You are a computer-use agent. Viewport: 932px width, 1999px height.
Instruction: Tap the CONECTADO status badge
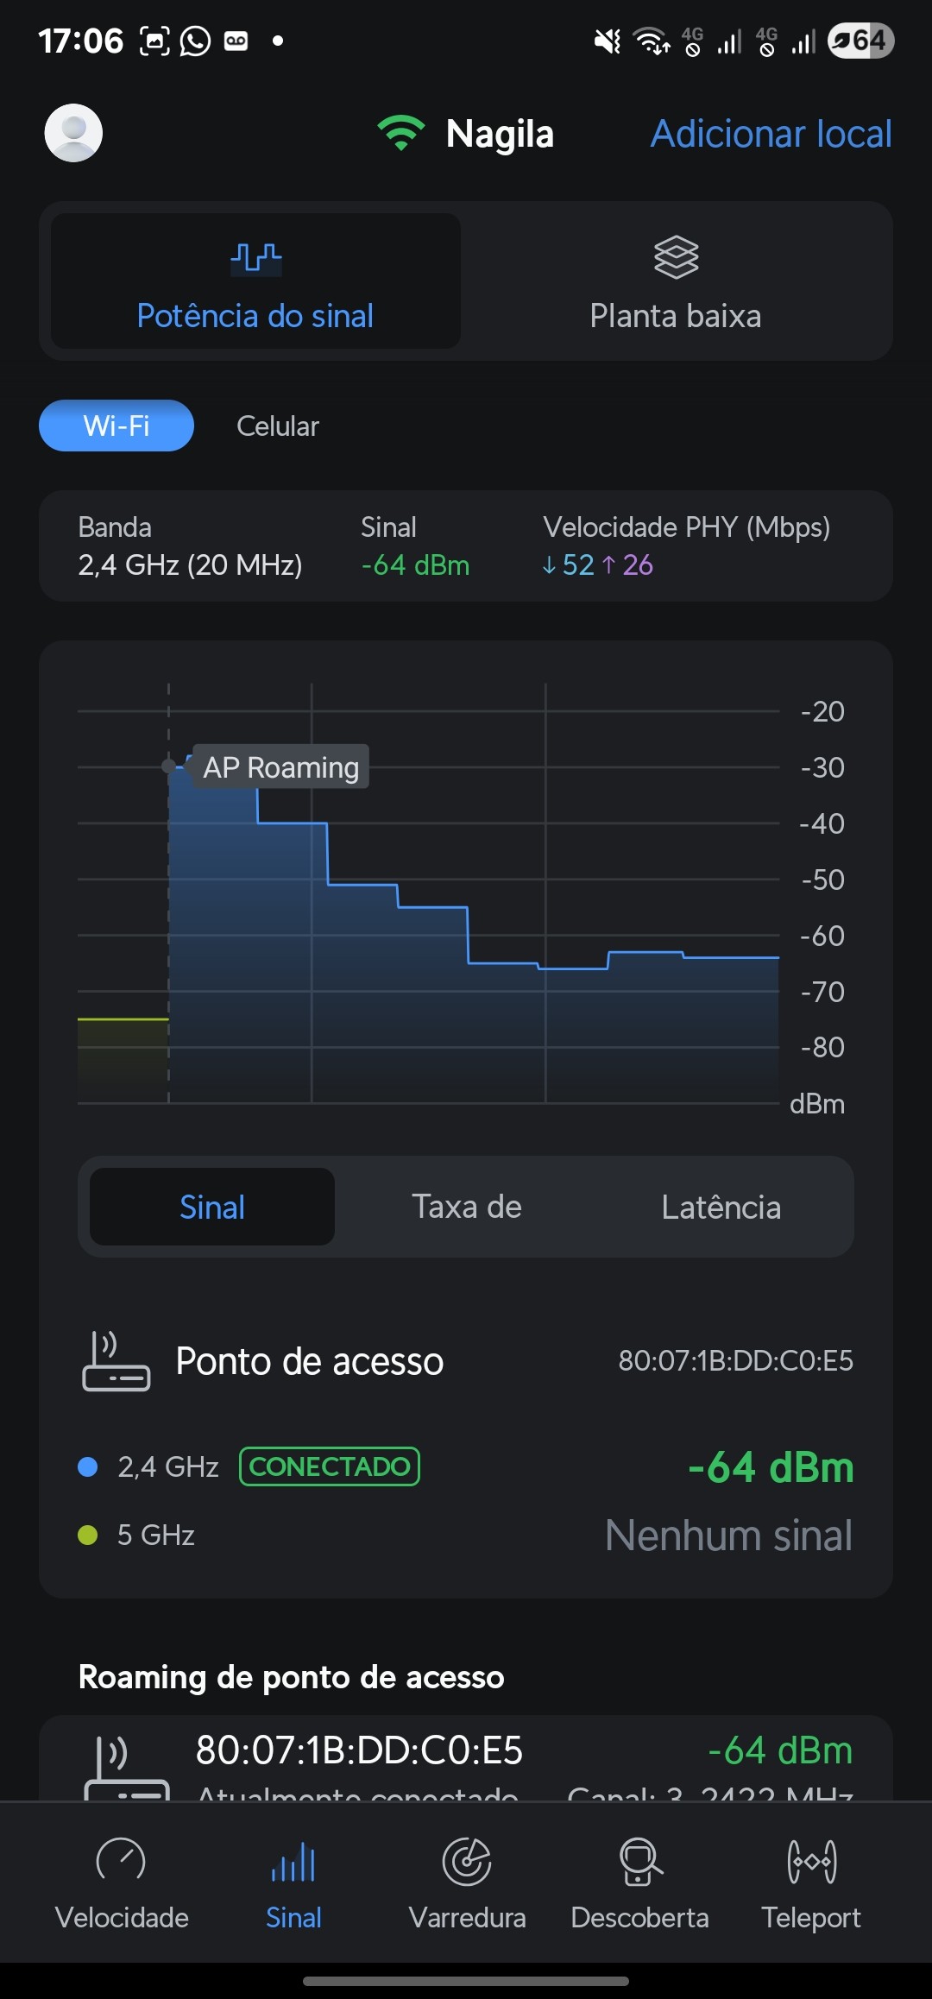coord(330,1466)
